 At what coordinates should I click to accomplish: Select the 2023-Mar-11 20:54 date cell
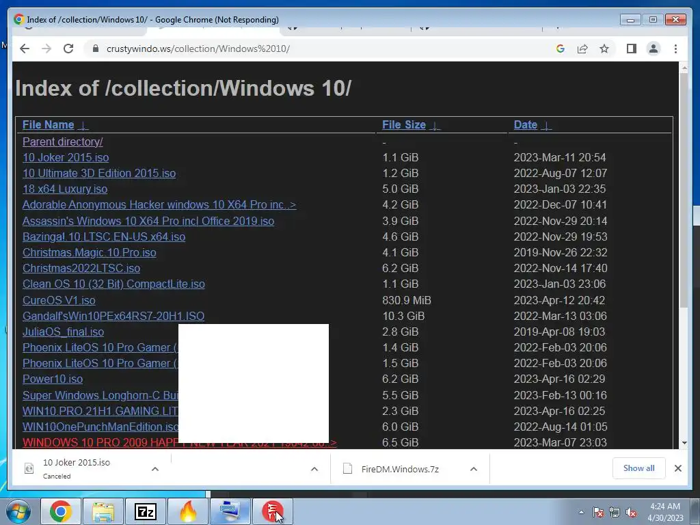[560, 158]
